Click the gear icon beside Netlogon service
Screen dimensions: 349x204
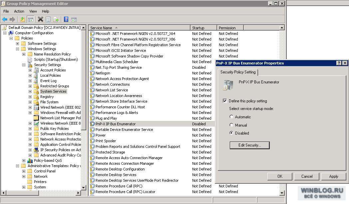click(x=92, y=73)
